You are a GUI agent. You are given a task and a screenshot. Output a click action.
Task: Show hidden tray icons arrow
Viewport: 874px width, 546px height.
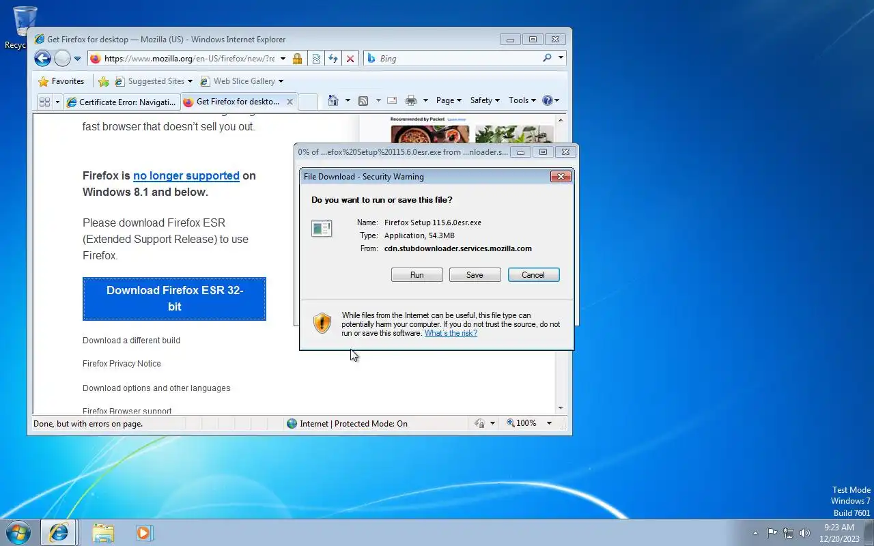[x=755, y=533]
